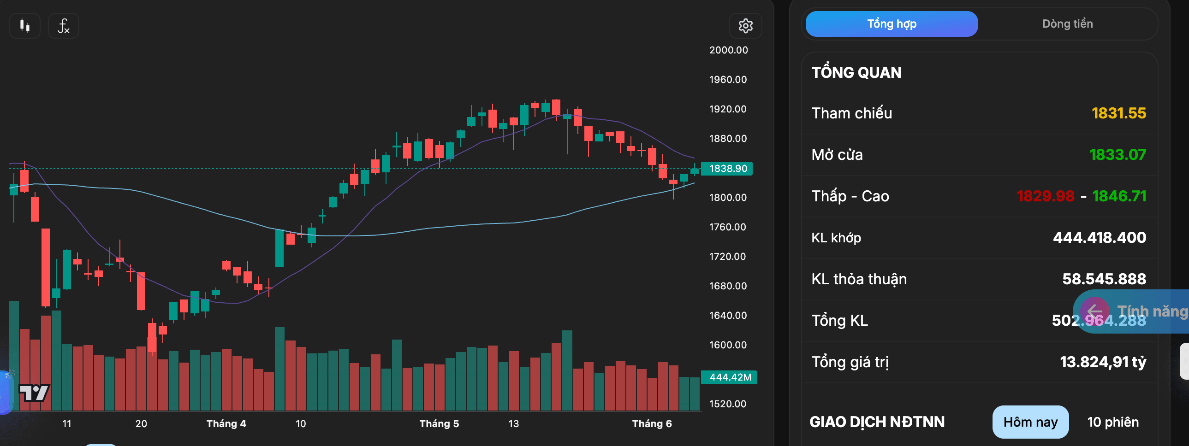Click the Tham chiếu value 1831.55
This screenshot has width=1189, height=446.
1118,113
